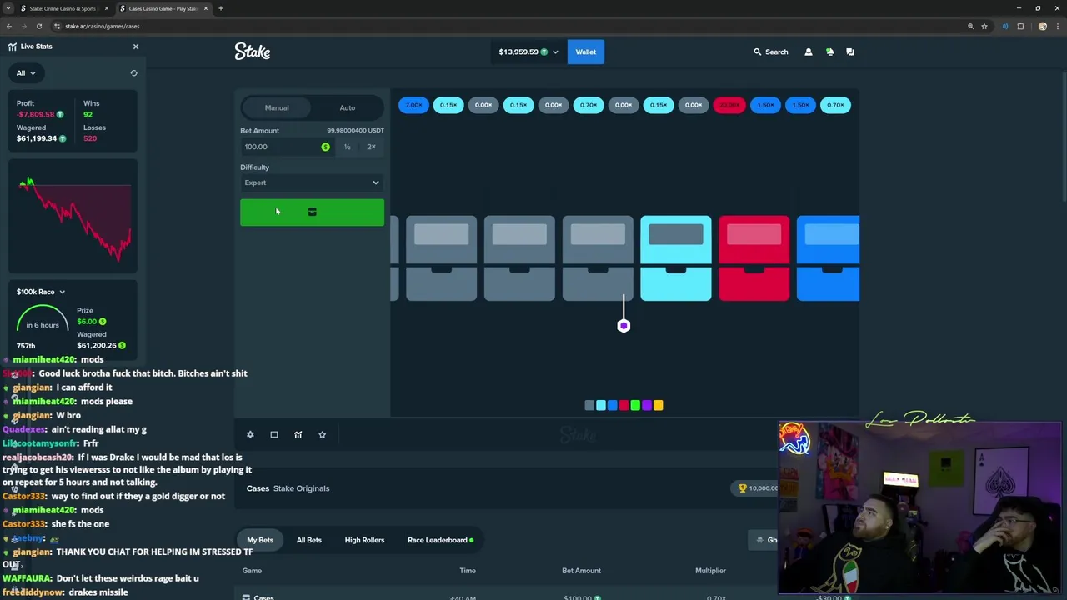
Task: Expand the $100k Race dropdown
Action: click(x=41, y=292)
